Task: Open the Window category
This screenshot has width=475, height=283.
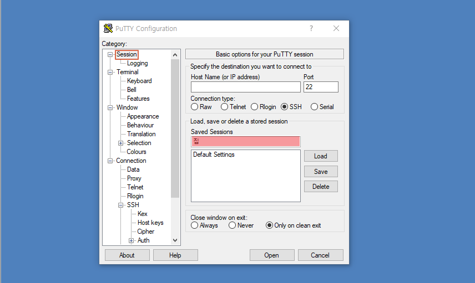Action: [x=127, y=107]
